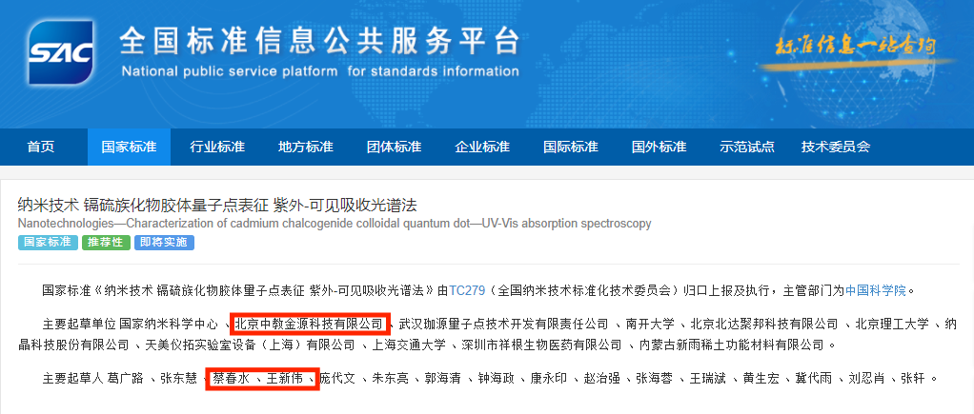Click the 主要起草人 label
Screen dimensions: 974x414
click(x=73, y=378)
